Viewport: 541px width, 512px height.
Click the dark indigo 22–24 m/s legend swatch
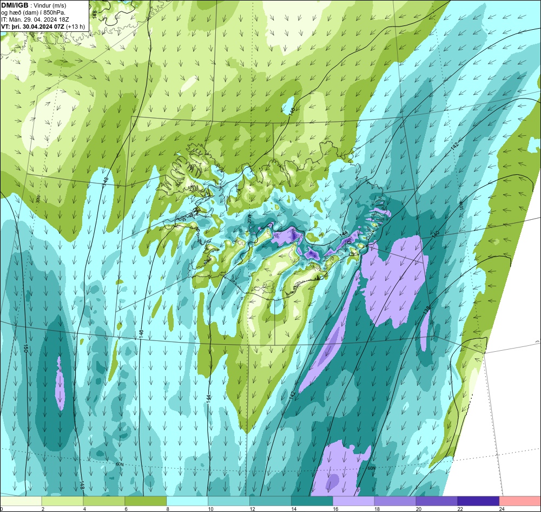pos(478,501)
